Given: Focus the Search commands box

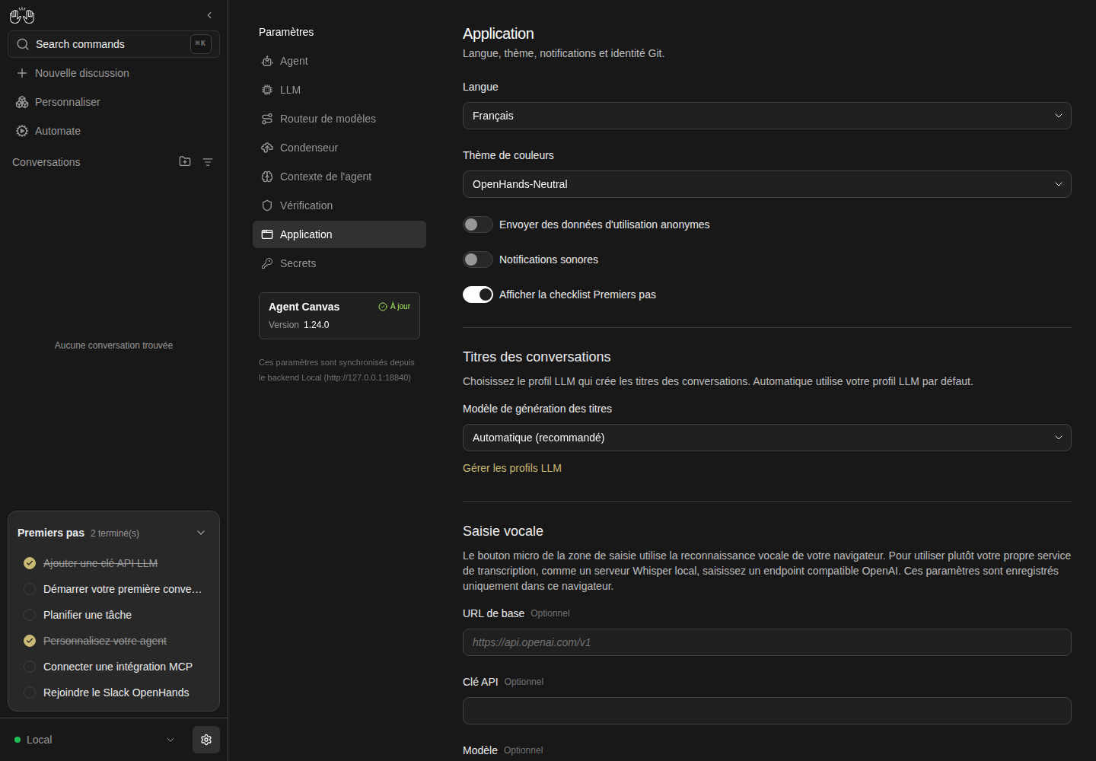Looking at the screenshot, I should (x=113, y=44).
